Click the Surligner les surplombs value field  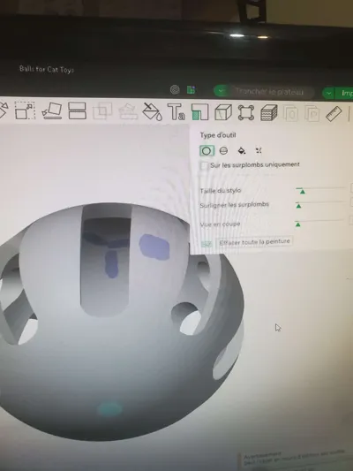pyautogui.click(x=351, y=202)
